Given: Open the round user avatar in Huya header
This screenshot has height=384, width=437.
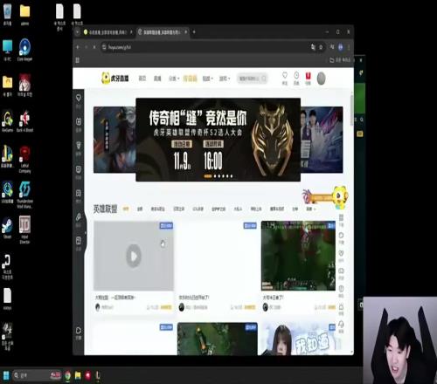Looking at the screenshot, I should pos(321,79).
